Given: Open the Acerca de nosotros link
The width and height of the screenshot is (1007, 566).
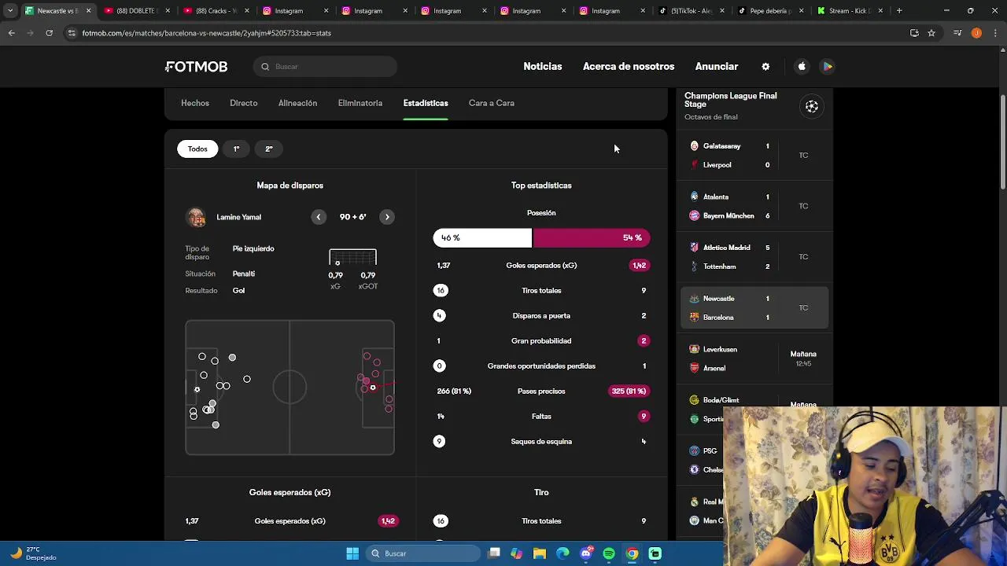Looking at the screenshot, I should click(629, 67).
